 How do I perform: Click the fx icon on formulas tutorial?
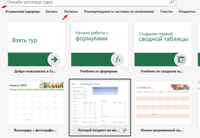click(x=118, y=60)
